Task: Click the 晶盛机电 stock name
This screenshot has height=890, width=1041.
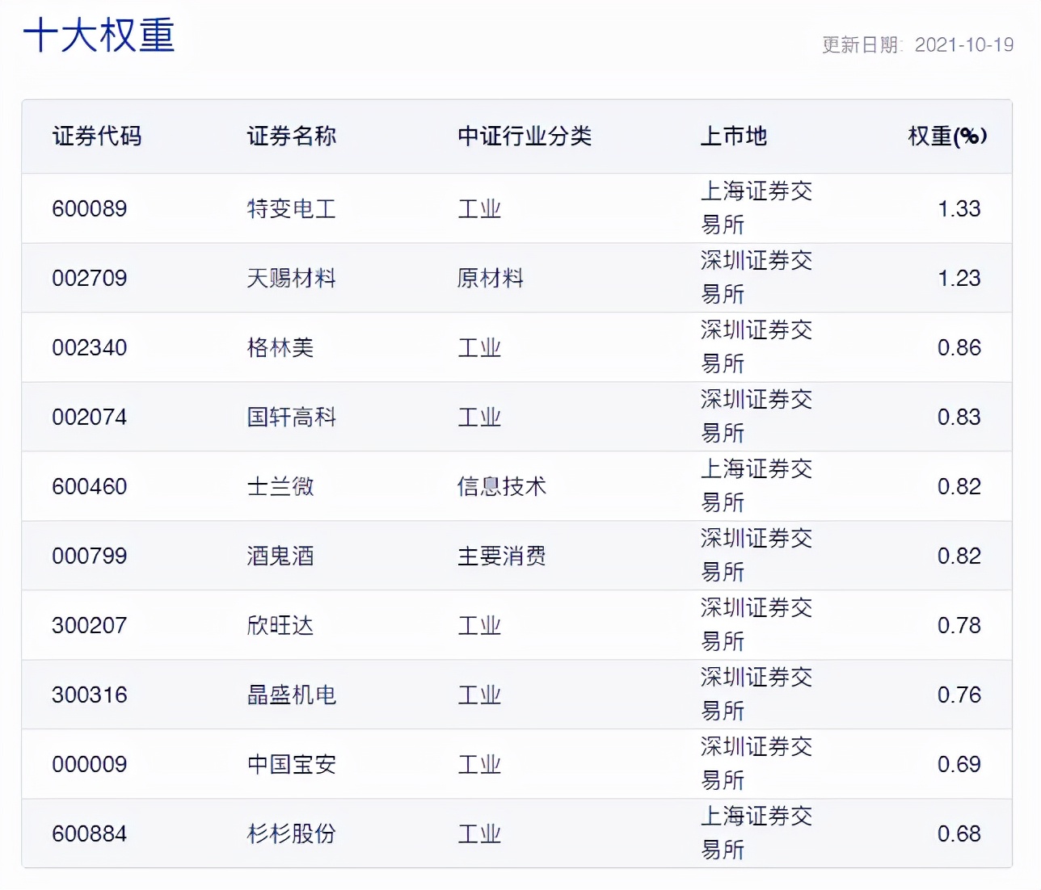Action: pos(293,695)
